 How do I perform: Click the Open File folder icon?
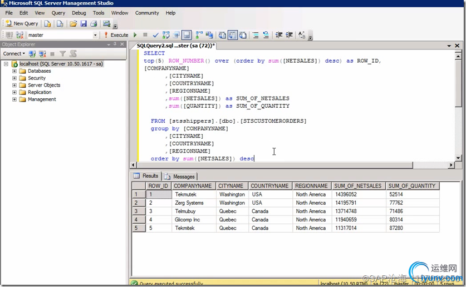coord(73,24)
